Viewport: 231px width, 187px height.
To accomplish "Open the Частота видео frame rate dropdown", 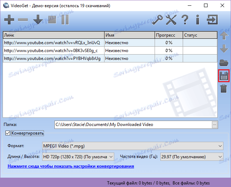I will click(x=192, y=157).
